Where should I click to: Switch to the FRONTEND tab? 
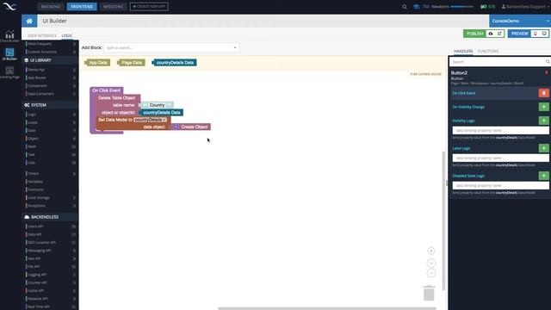click(82, 7)
